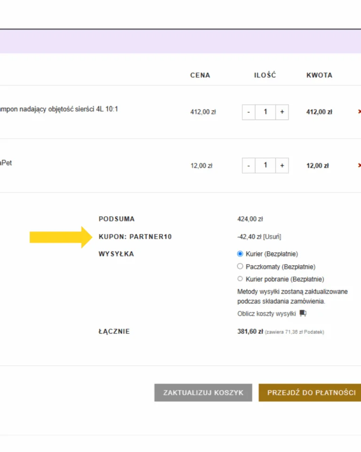This screenshot has height=452, width=361.
Task: Open the shampoo product name link
Action: [x=59, y=109]
